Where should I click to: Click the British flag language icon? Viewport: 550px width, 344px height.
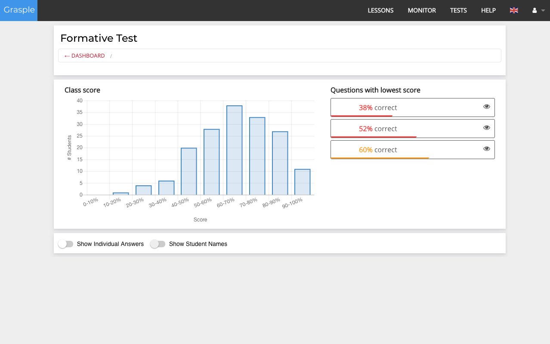pyautogui.click(x=513, y=10)
